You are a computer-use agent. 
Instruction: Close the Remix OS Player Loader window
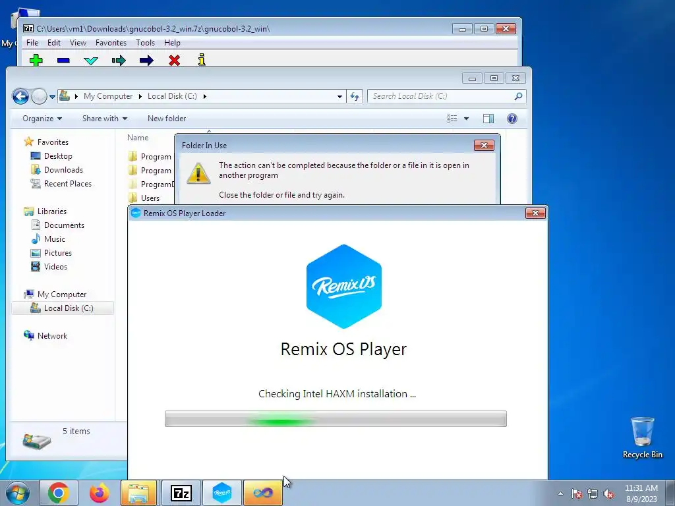pyautogui.click(x=535, y=213)
